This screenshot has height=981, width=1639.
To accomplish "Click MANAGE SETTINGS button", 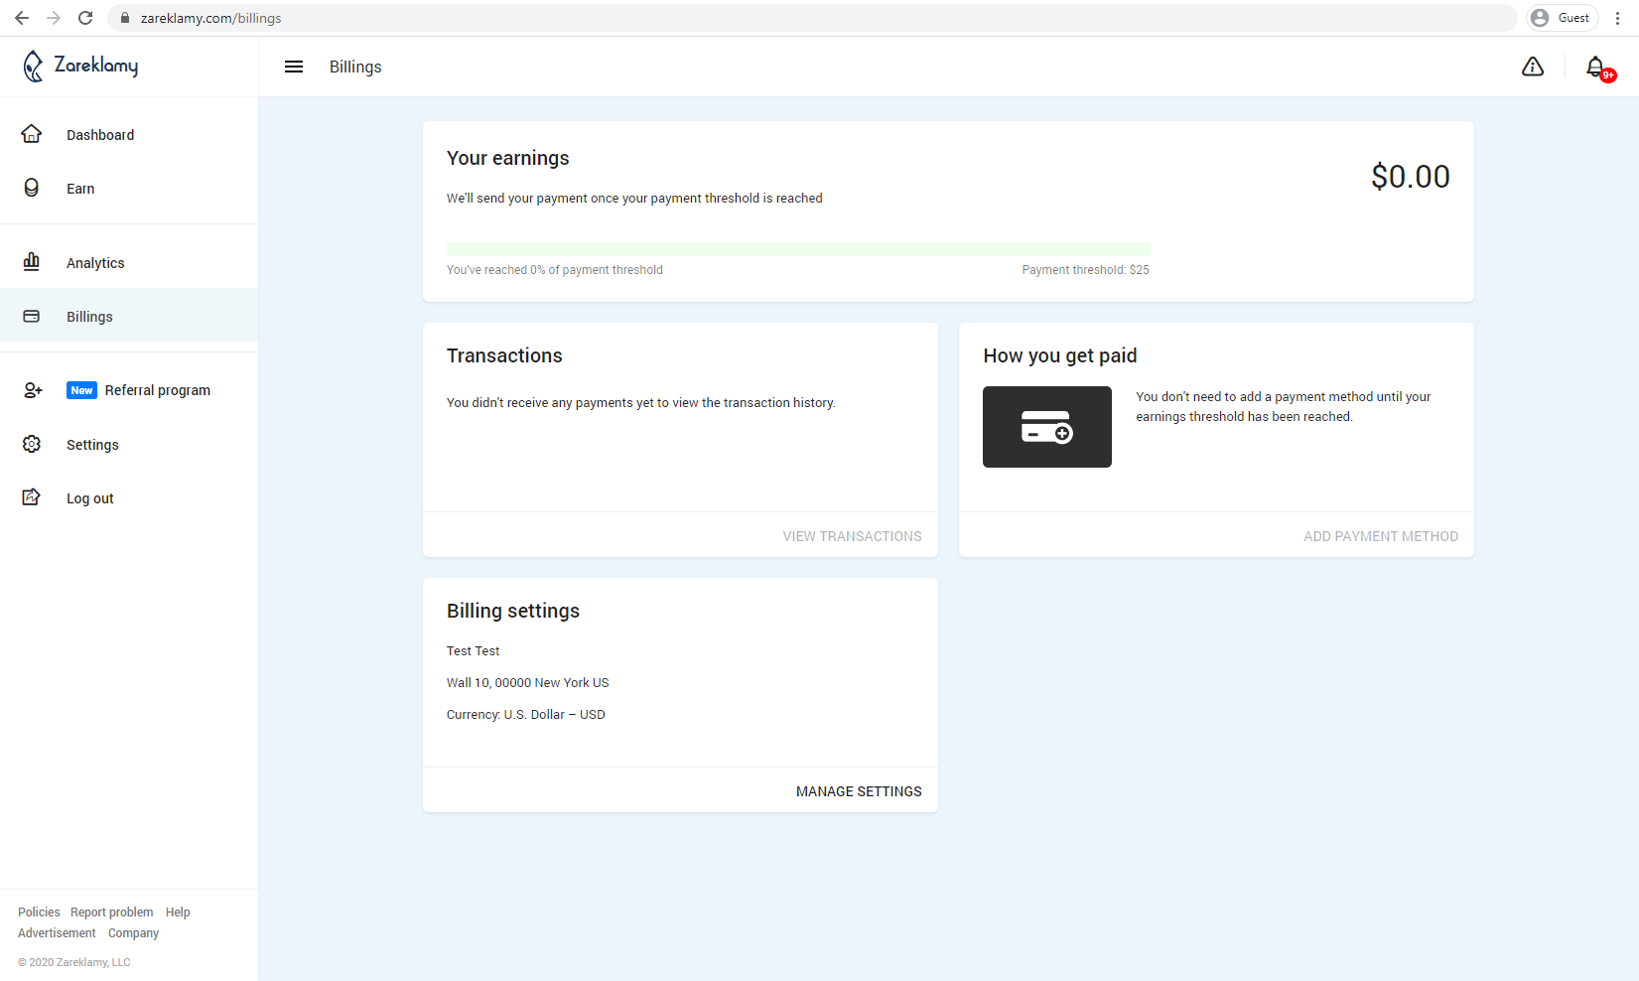I will click(x=859, y=791).
